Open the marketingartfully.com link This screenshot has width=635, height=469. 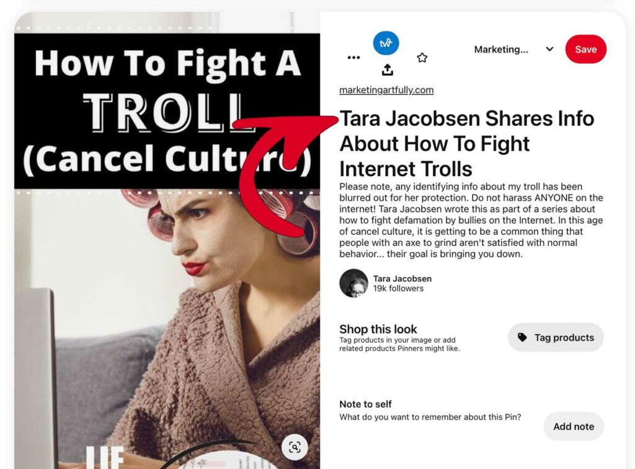point(386,90)
